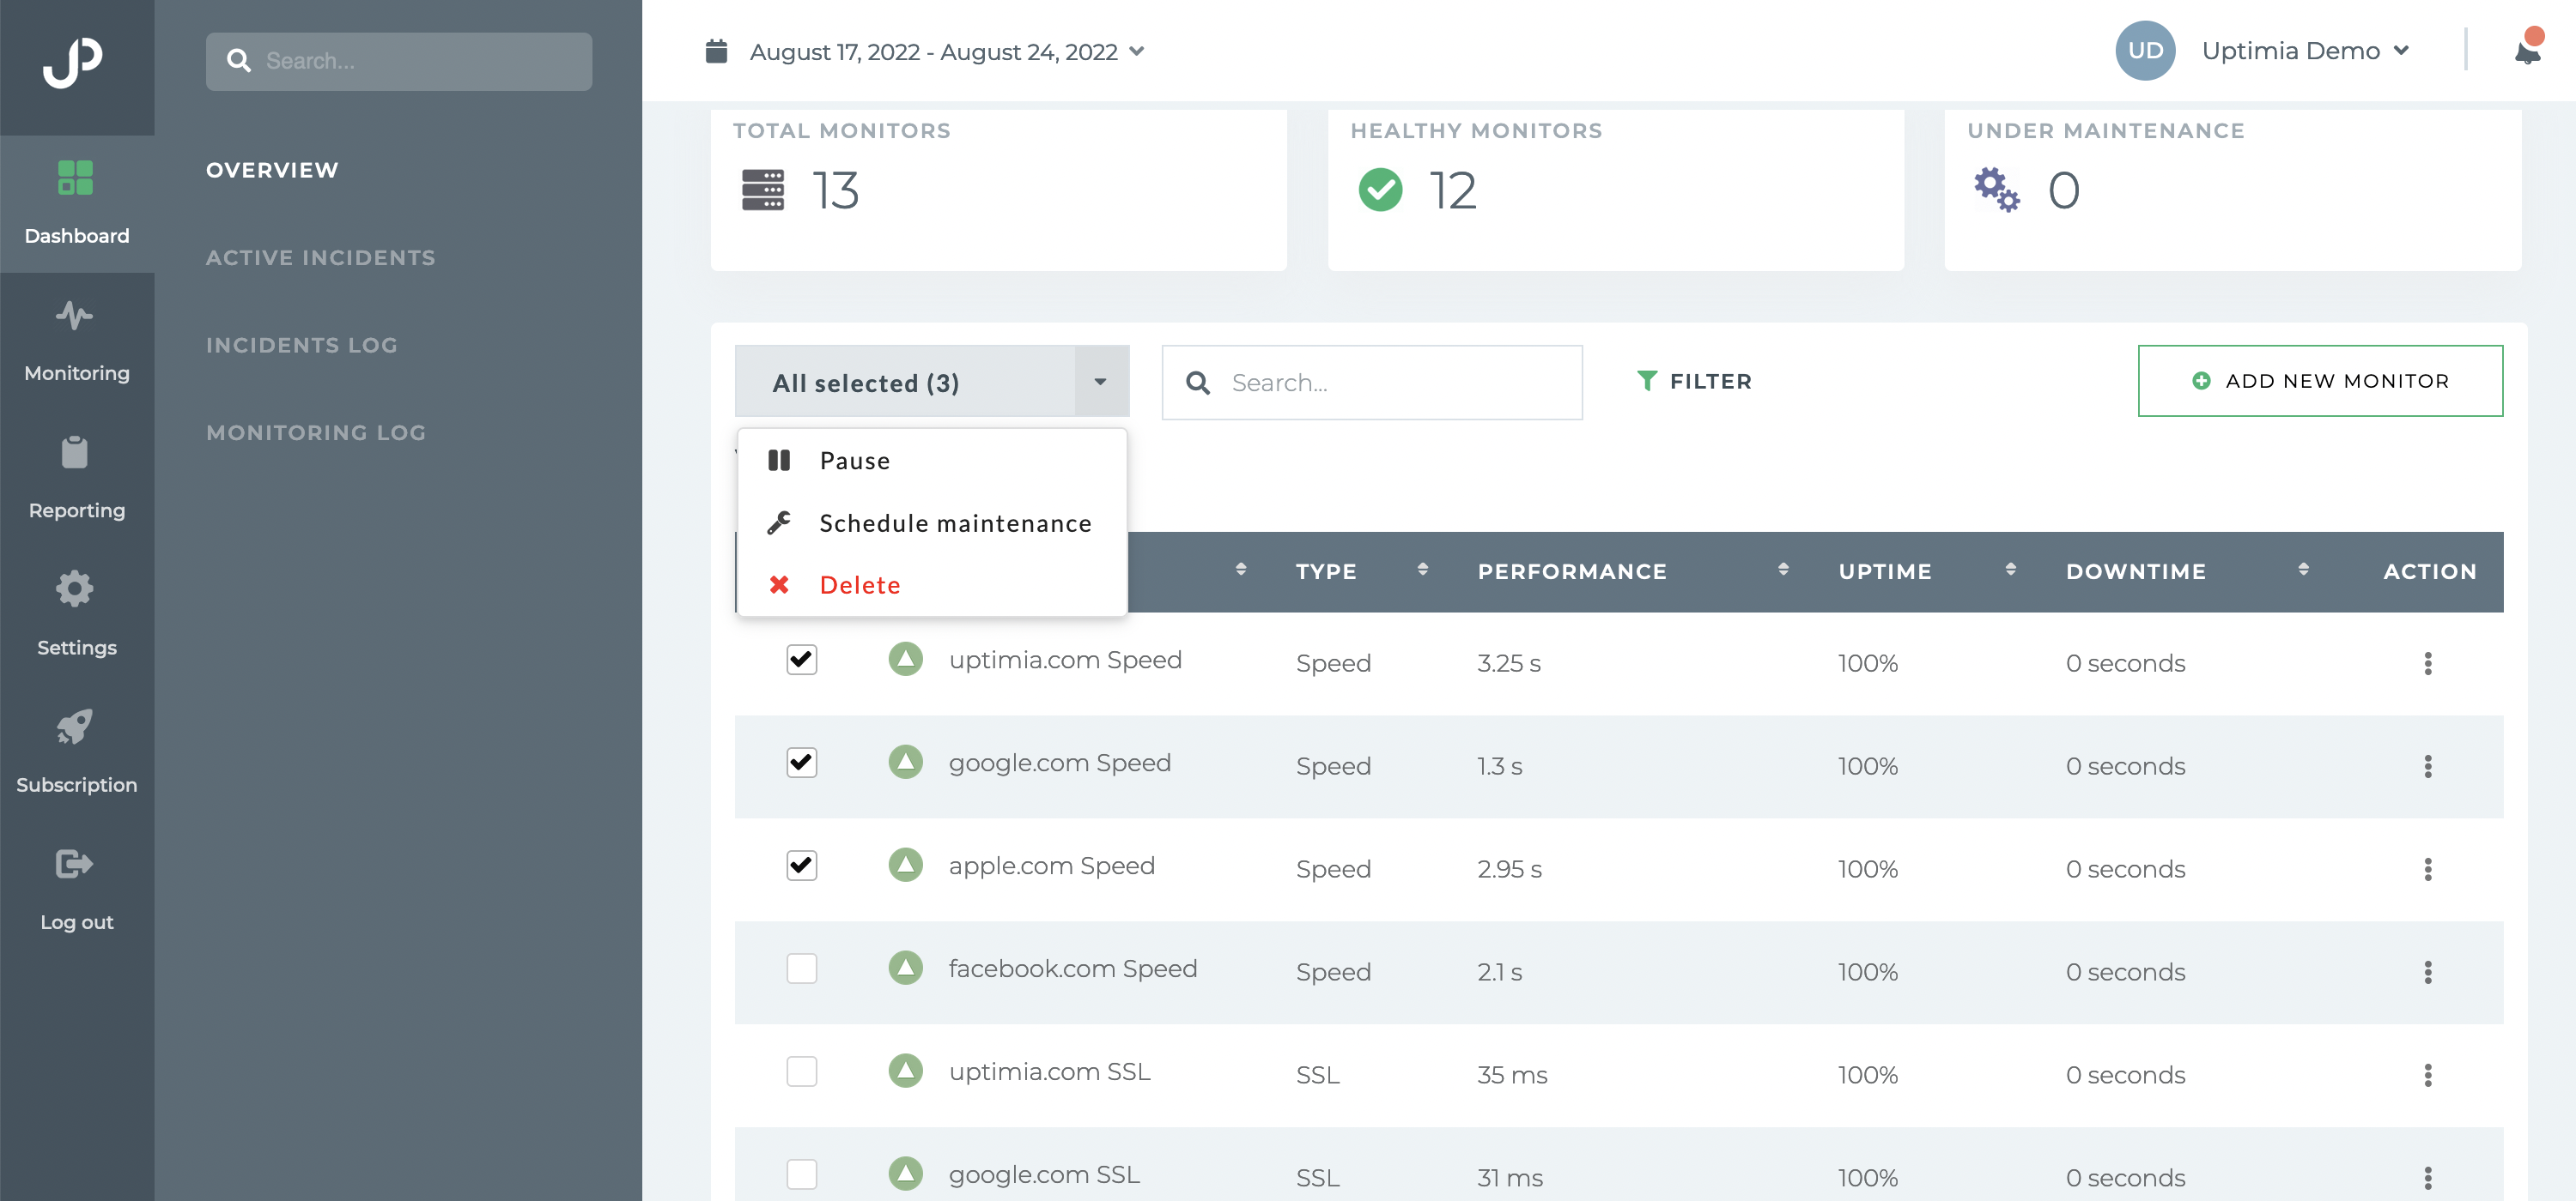Open the google.com SSL monitor link
Viewport: 2576px width, 1201px height.
point(1044,1174)
